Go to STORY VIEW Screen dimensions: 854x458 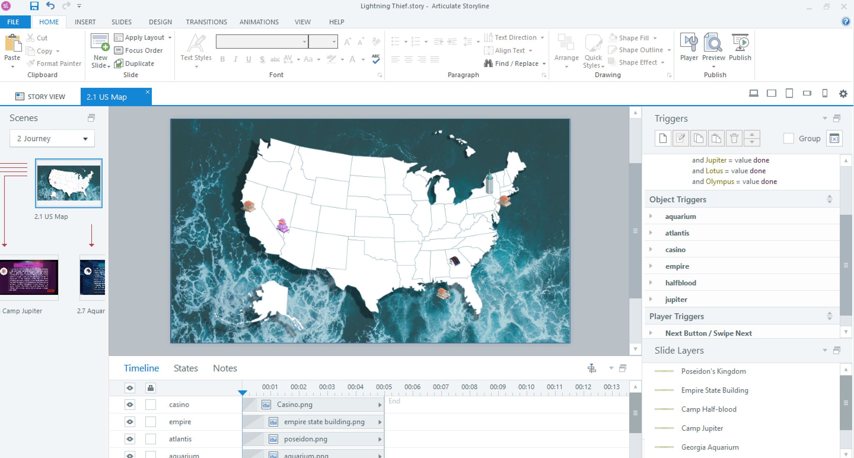(x=40, y=96)
